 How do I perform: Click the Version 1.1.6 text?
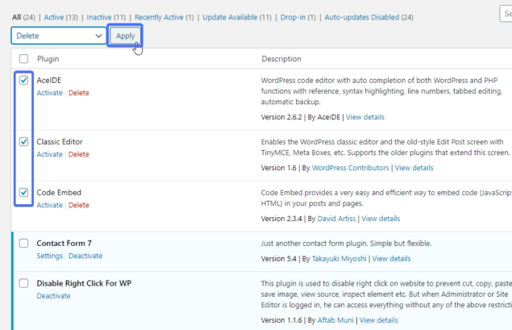[x=281, y=320]
